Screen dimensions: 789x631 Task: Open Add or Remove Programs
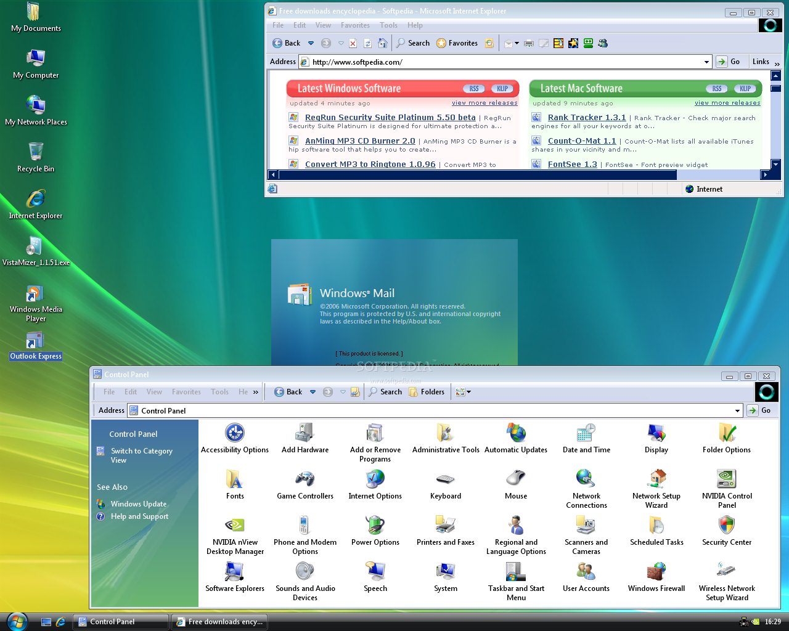pyautogui.click(x=375, y=443)
